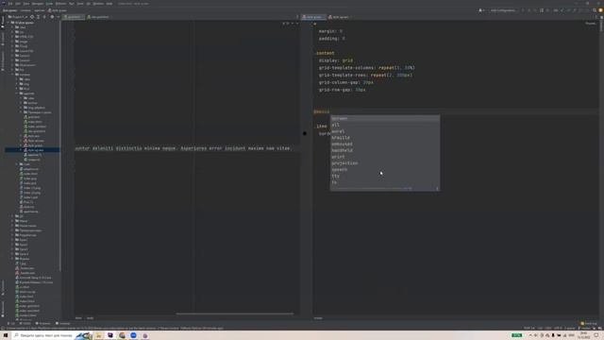
Task: Open File Explorer from the taskbar
Action: pos(98,335)
